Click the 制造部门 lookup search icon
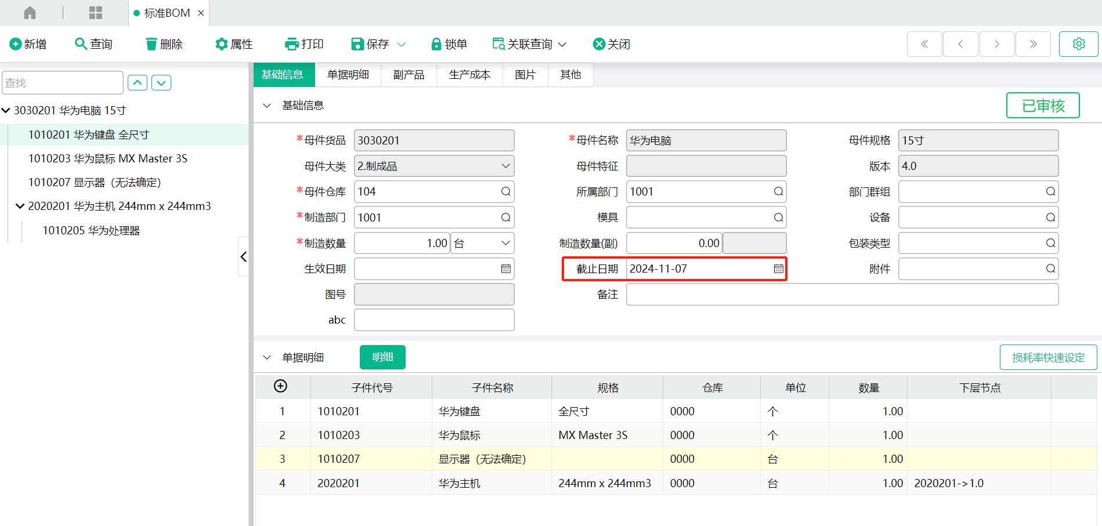The width and height of the screenshot is (1102, 526). (505, 217)
